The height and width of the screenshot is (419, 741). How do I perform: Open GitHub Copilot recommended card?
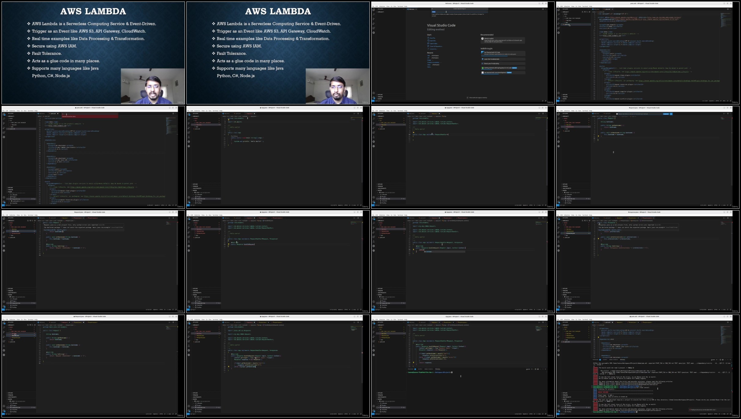click(503, 40)
